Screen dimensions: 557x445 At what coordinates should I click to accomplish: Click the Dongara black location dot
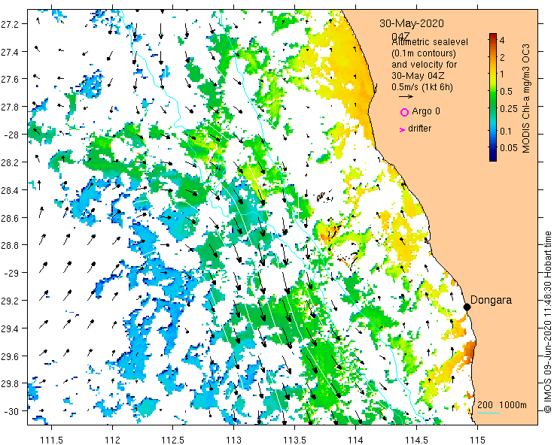467,307
